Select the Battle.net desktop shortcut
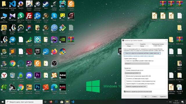 click(37, 17)
